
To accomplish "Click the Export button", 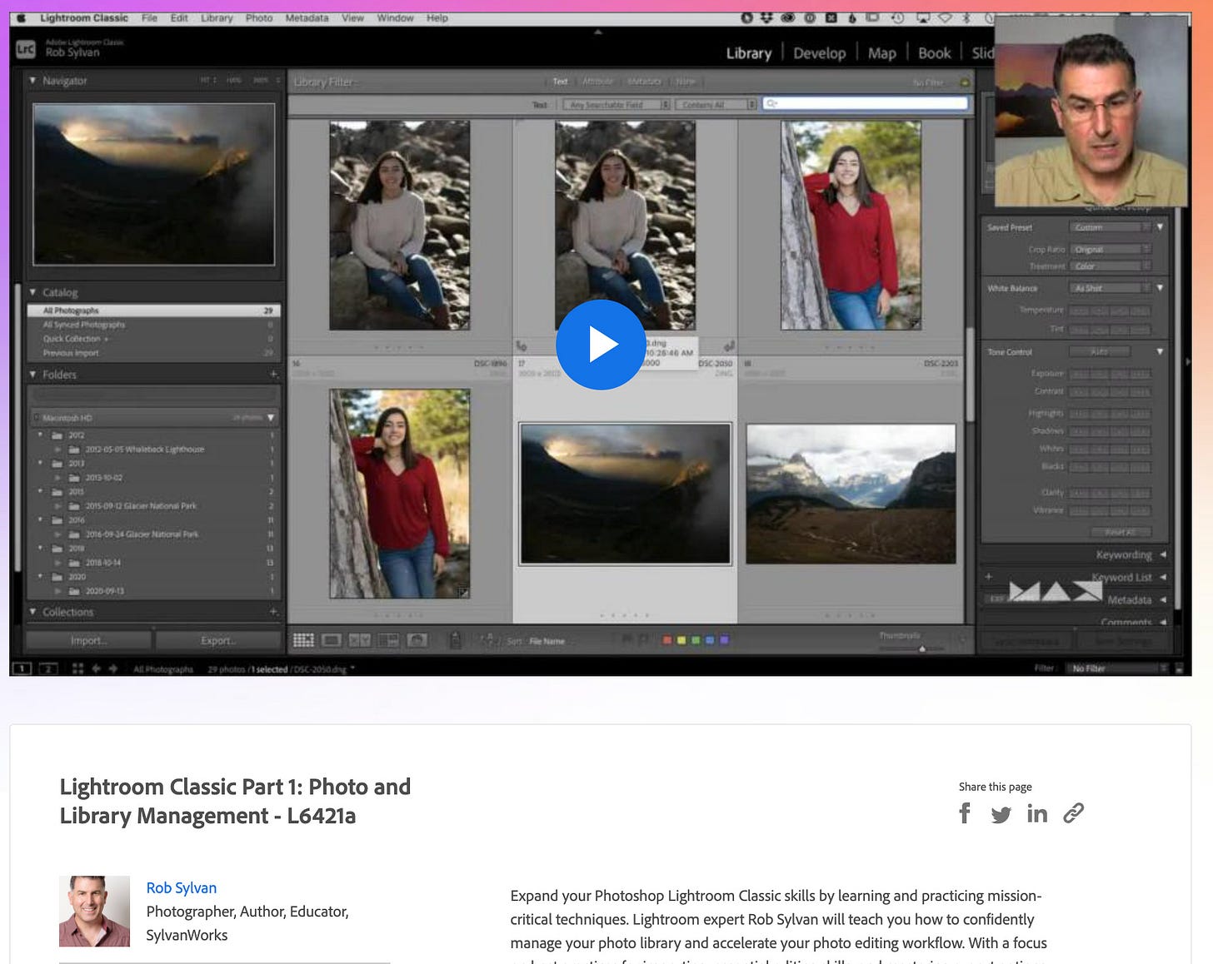I will point(218,640).
